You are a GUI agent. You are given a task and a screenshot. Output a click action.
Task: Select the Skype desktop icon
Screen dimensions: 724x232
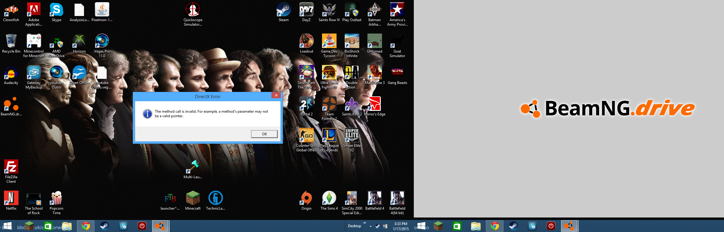56,12
